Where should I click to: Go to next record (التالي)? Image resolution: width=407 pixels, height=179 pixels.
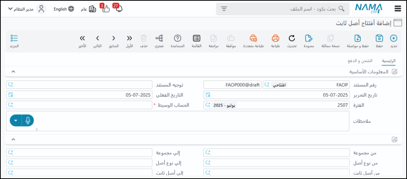(x=97, y=39)
